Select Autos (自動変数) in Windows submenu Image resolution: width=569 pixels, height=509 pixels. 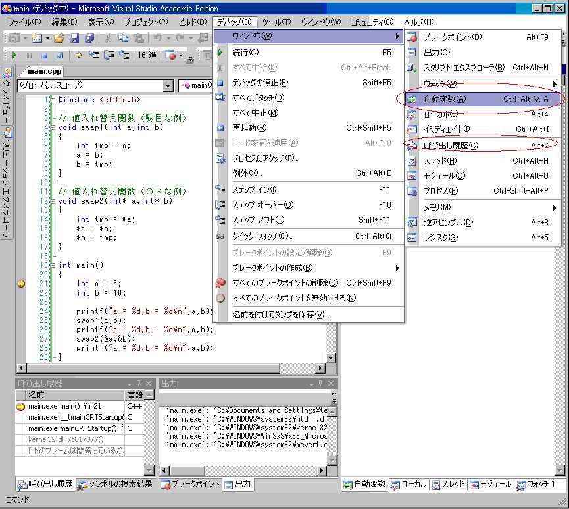[x=483, y=99]
